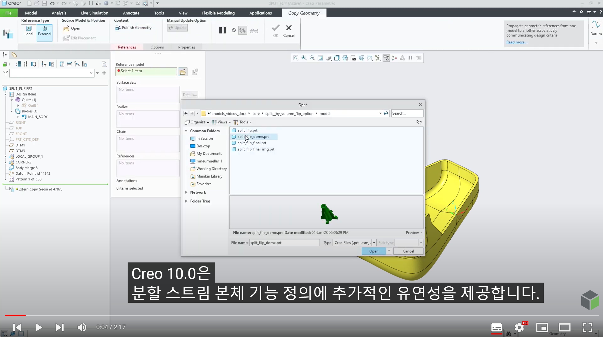The image size is (603, 337).
Task: Click the model tree filter funnel icon
Action: 6,73
